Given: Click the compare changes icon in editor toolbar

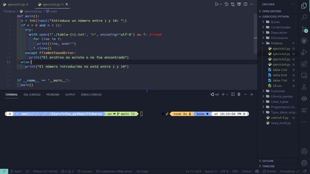Looking at the screenshot, I should pos(232,4).
